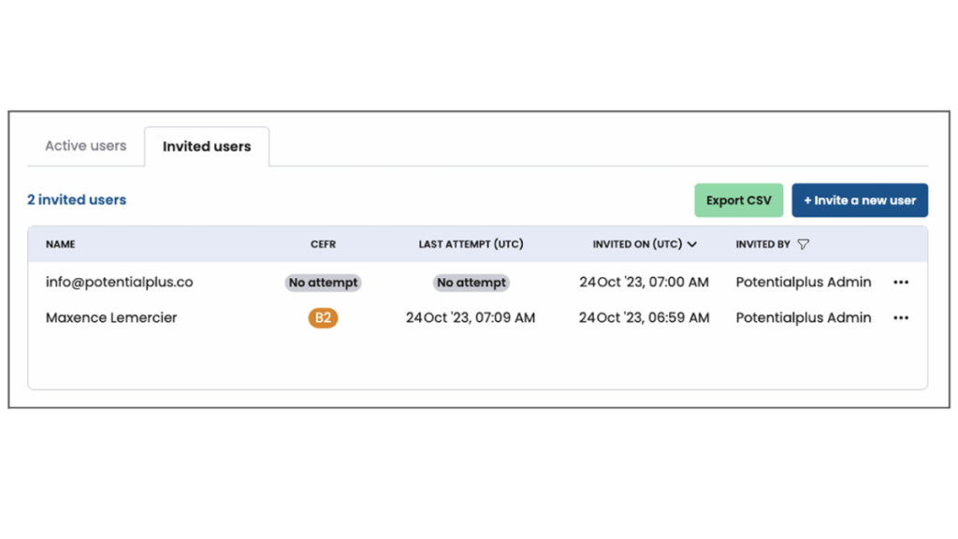Click the 07:00 AM invited on timestamp
This screenshot has height=539, width=958.
(644, 282)
